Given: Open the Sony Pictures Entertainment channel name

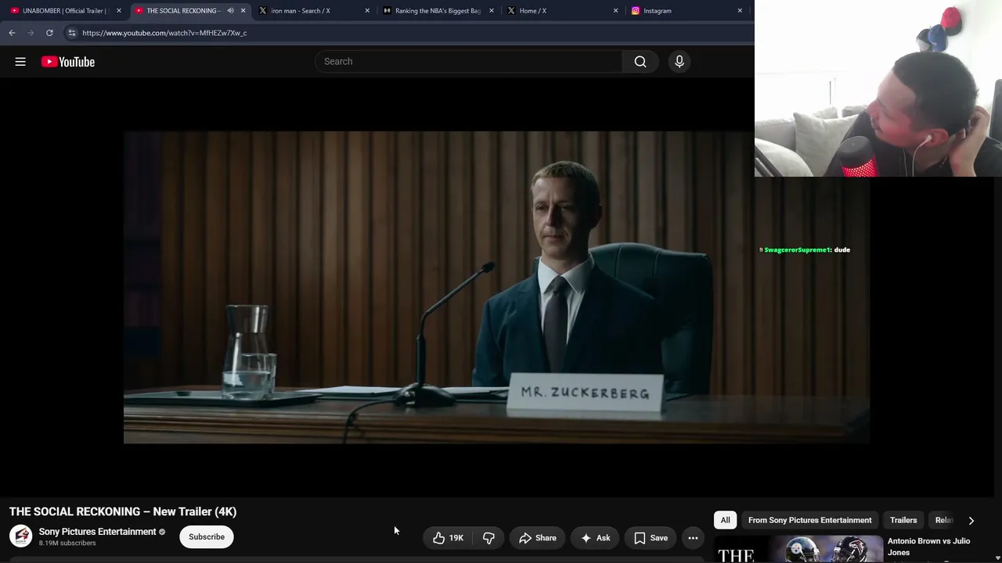Looking at the screenshot, I should 98,532.
